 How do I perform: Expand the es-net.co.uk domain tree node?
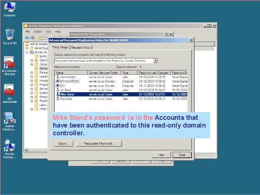[27, 52]
